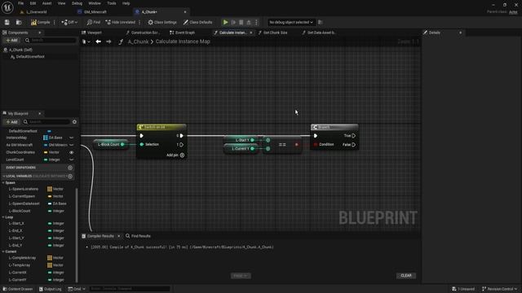Open graph bookmarks dropdown
Image resolution: width=522 pixels, height=293 pixels.
pyautogui.click(x=86, y=42)
